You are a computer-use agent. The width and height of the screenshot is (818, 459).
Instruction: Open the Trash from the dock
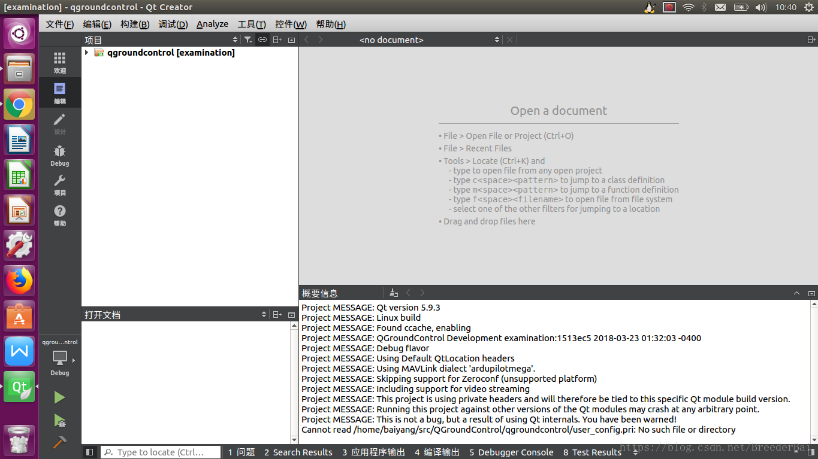coord(20,440)
